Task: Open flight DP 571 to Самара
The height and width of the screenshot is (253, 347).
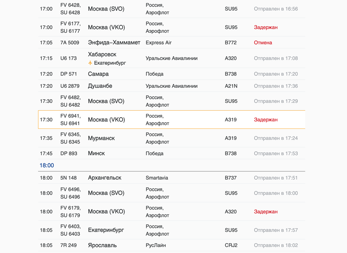Action: tap(171, 74)
